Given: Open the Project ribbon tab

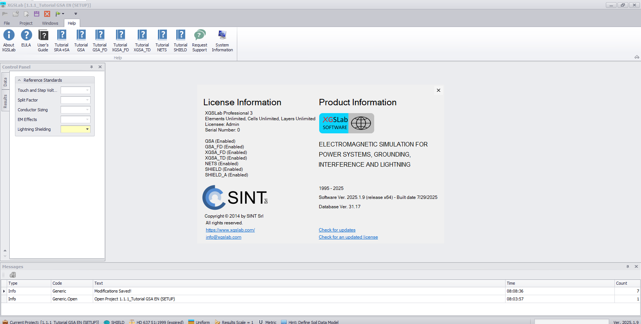Looking at the screenshot, I should 26,23.
